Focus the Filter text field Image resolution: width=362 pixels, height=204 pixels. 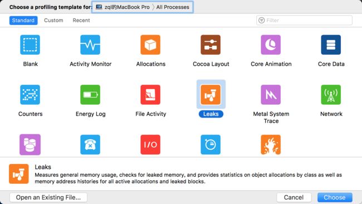304,20
